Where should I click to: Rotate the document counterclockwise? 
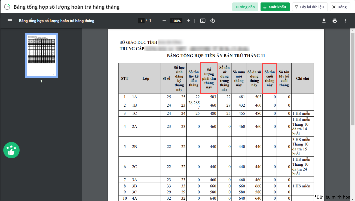point(213,21)
